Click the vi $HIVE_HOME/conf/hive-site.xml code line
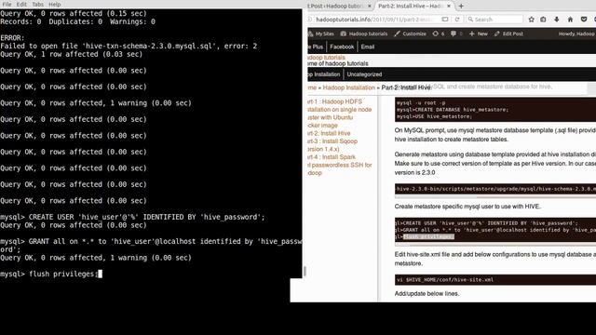596x335 pixels. click(x=495, y=280)
